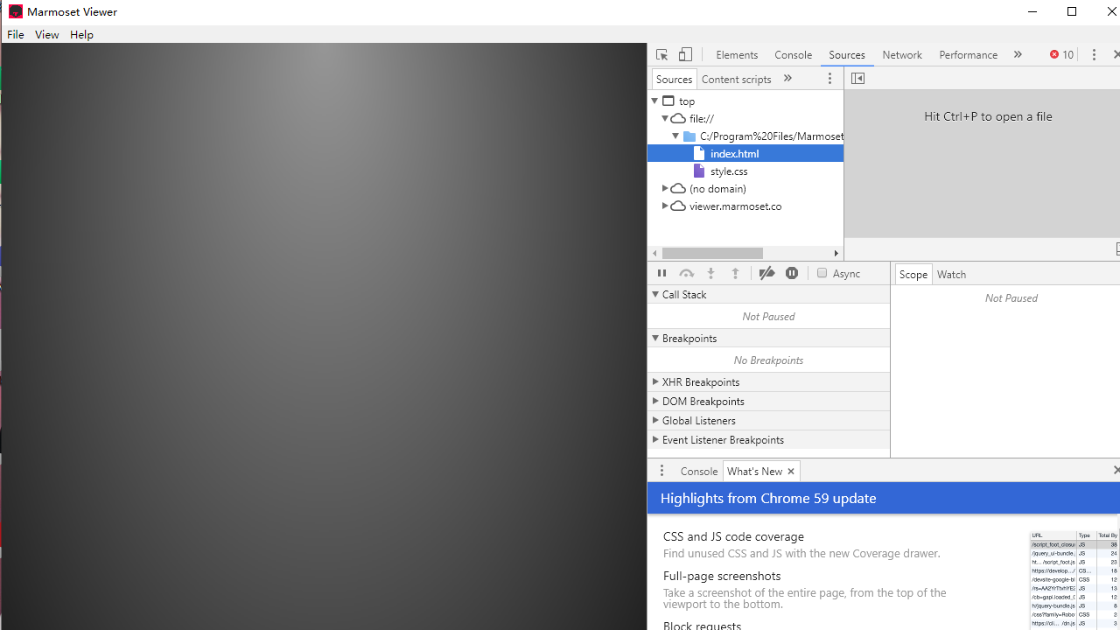Open DevTools customization menu via three dots

pos(1095,54)
